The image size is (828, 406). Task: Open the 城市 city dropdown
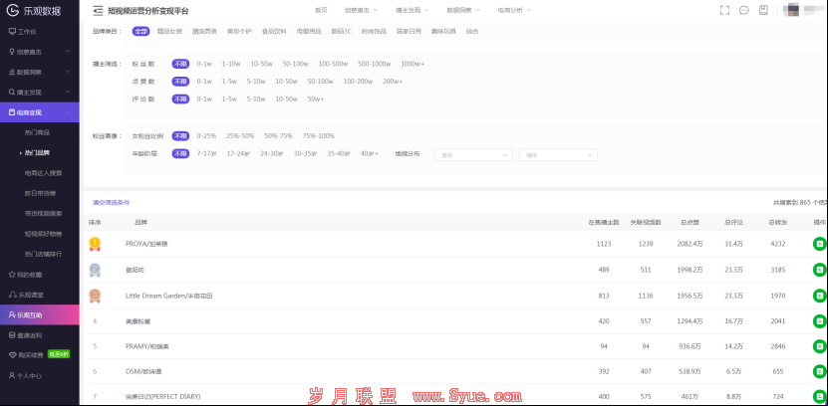[x=559, y=155]
